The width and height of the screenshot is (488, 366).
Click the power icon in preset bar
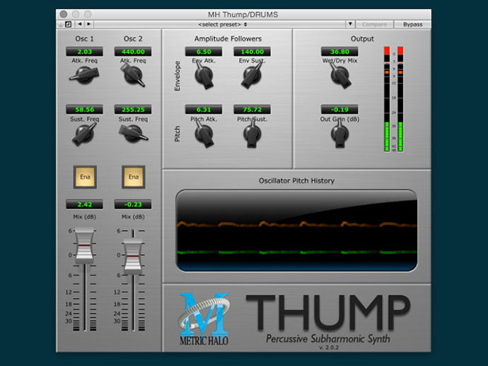[x=61, y=24]
